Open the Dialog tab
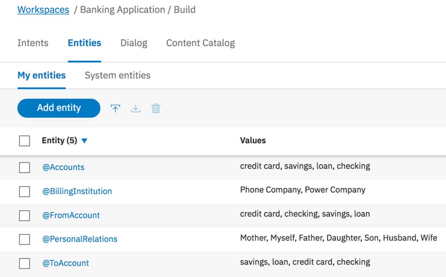Screen dimensions: 446x277 (134, 43)
